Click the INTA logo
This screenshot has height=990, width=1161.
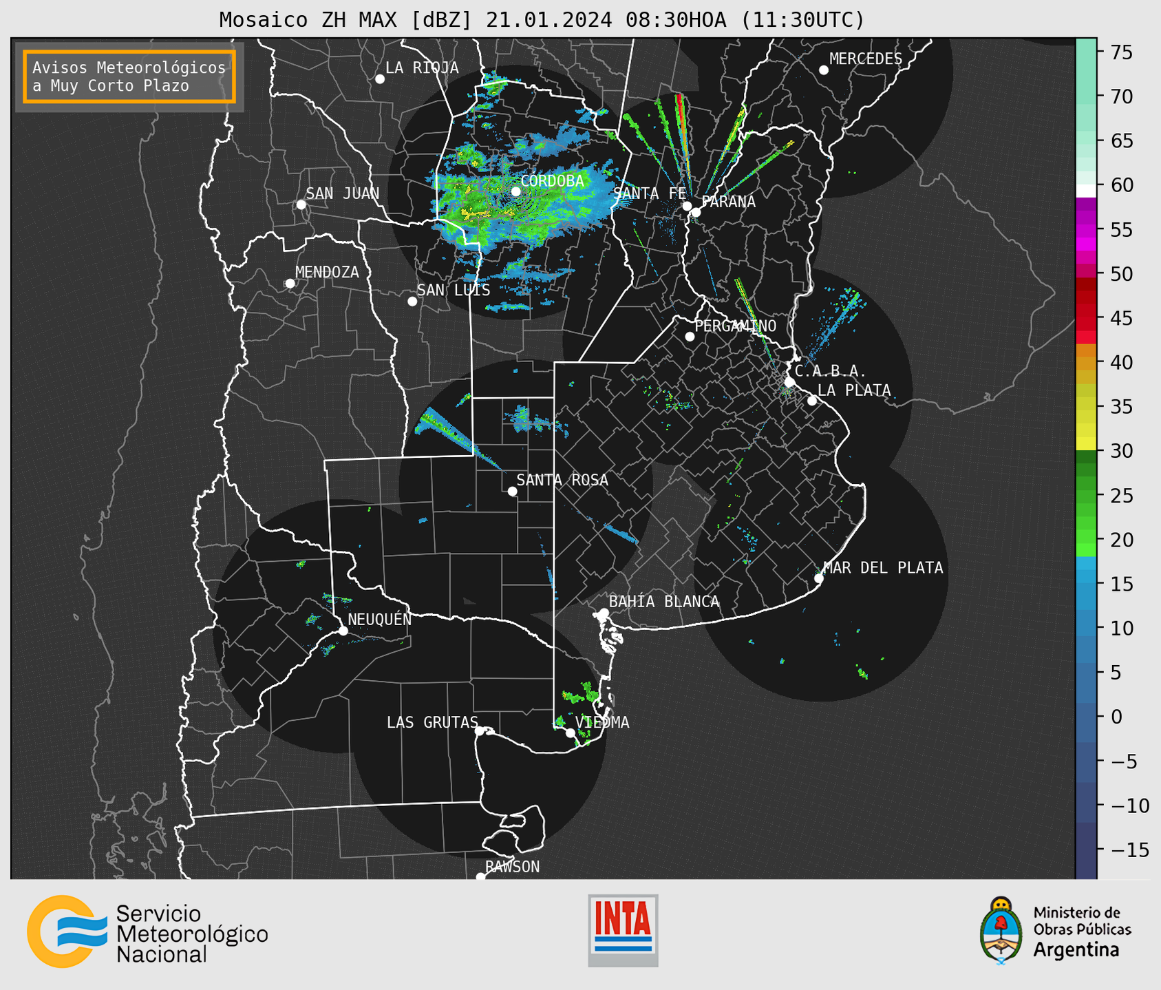623,930
